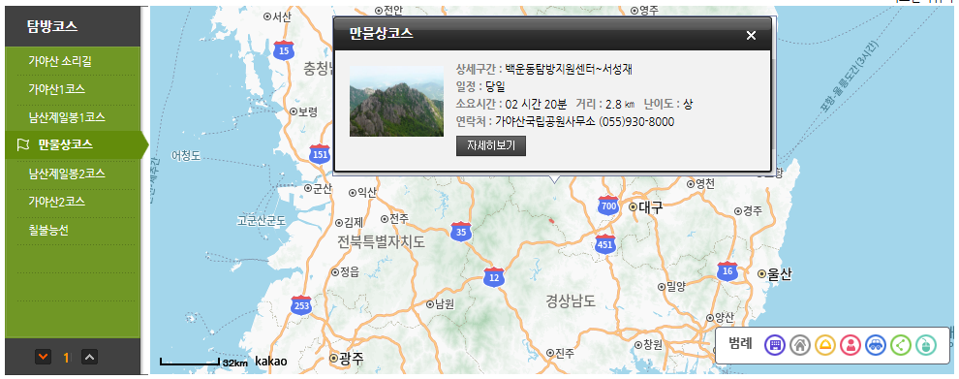Click the highway 451 shield on the map
Viewport: 959px width, 379px height.
604,243
